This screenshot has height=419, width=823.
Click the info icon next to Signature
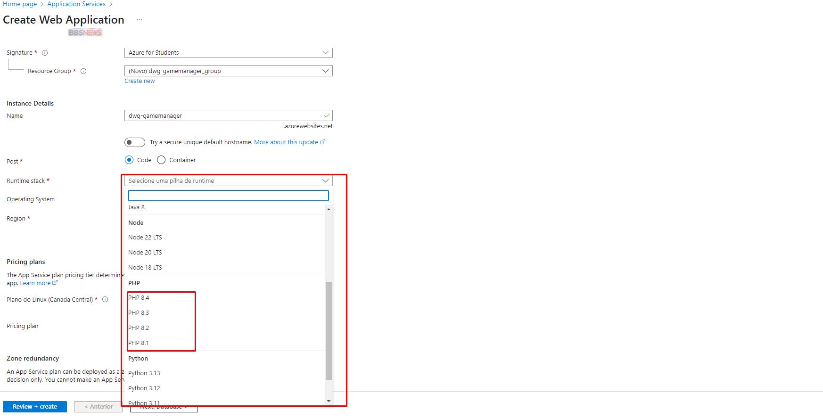coord(45,53)
